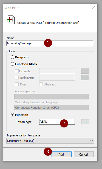Image resolution: width=102 pixels, height=169 pixels.
Task: Click the Return type browse ellipsis button
Action: [x=85, y=122]
